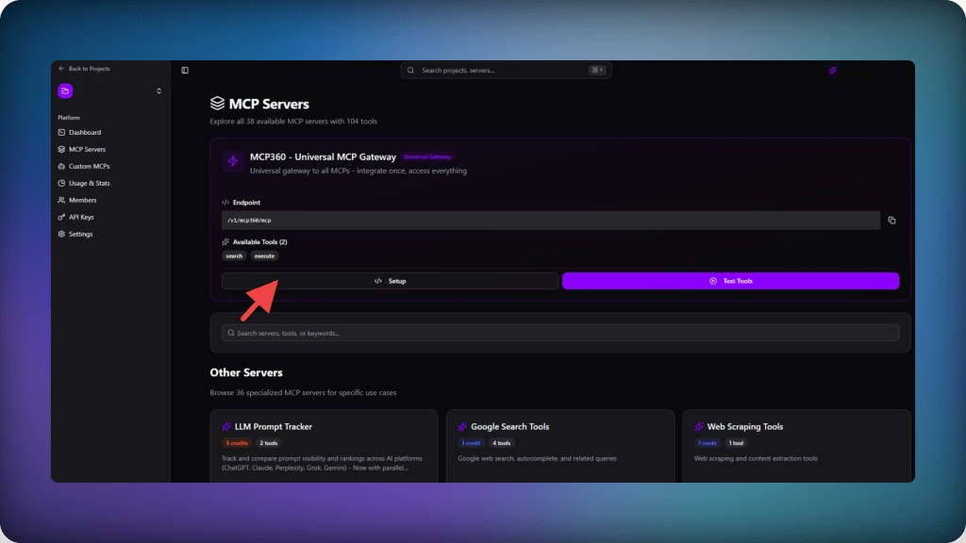Click the MCP360 lightning bolt icon
The height and width of the screenshot is (543, 966).
tap(233, 161)
